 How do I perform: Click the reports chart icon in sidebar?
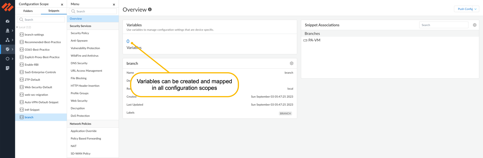coord(8,68)
